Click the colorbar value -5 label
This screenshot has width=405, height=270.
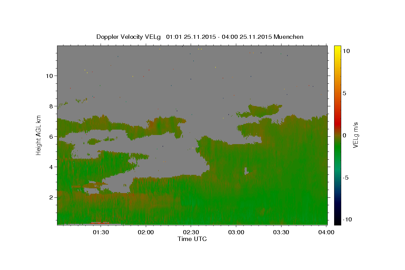346,178
